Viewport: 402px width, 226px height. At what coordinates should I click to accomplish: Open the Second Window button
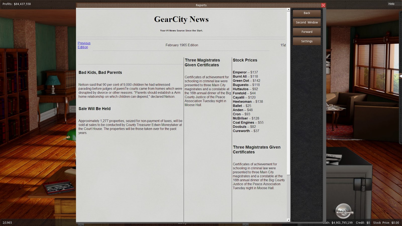307,22
